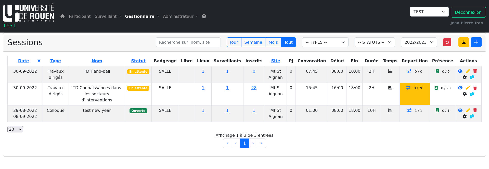The image size is (489, 169).
Task: Click in the session search field
Action: click(188, 42)
